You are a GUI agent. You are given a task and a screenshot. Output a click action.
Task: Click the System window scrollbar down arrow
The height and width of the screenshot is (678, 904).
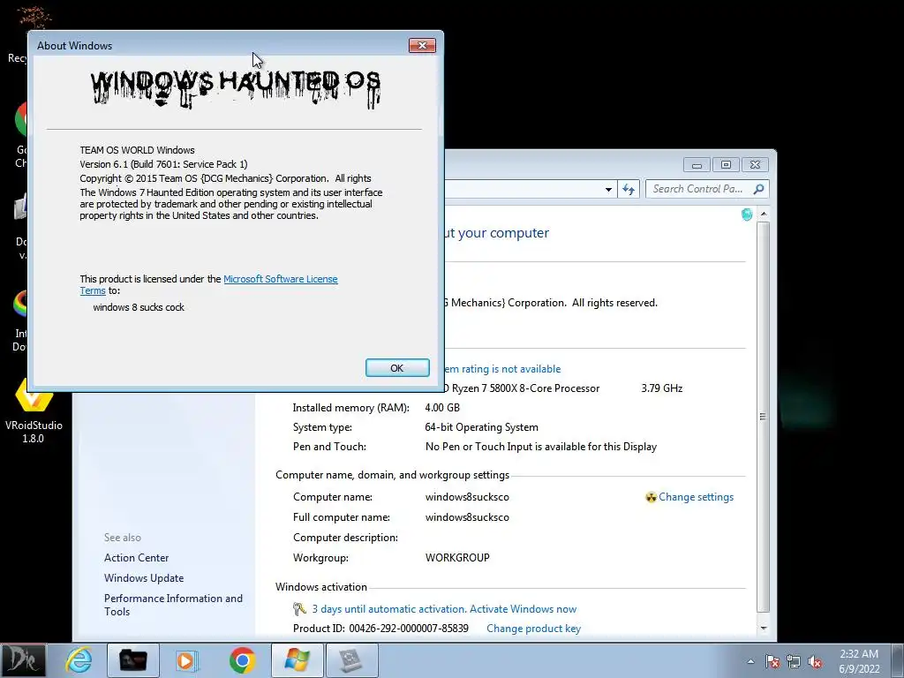pyautogui.click(x=764, y=629)
